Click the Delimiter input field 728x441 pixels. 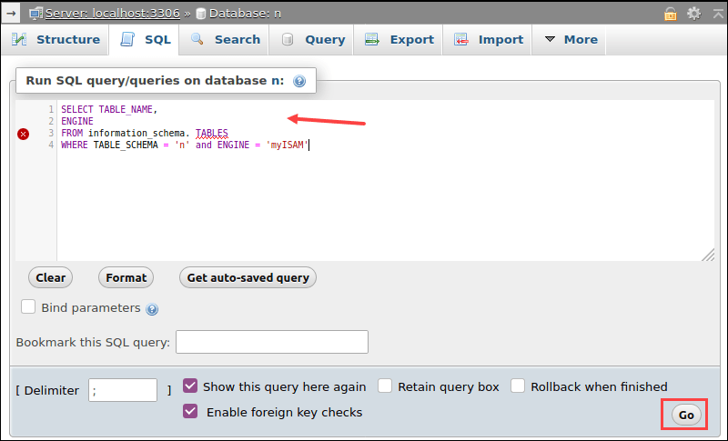(123, 390)
